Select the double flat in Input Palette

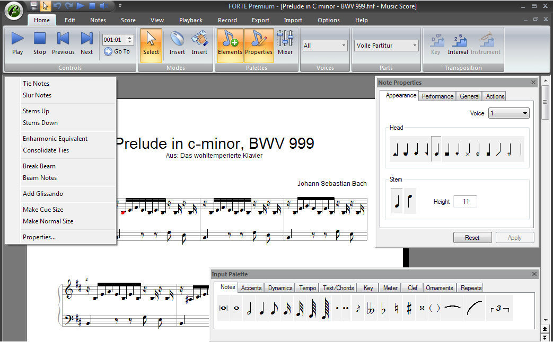point(371,308)
